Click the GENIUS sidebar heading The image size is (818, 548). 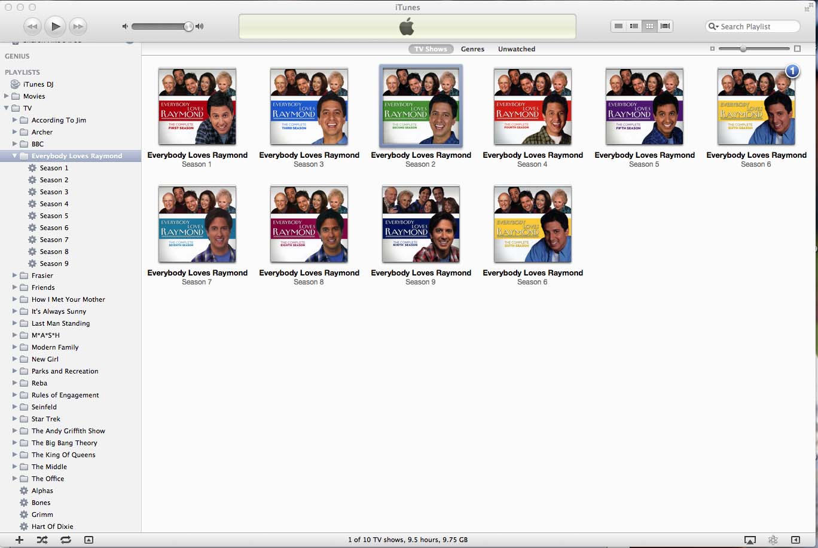coord(17,56)
